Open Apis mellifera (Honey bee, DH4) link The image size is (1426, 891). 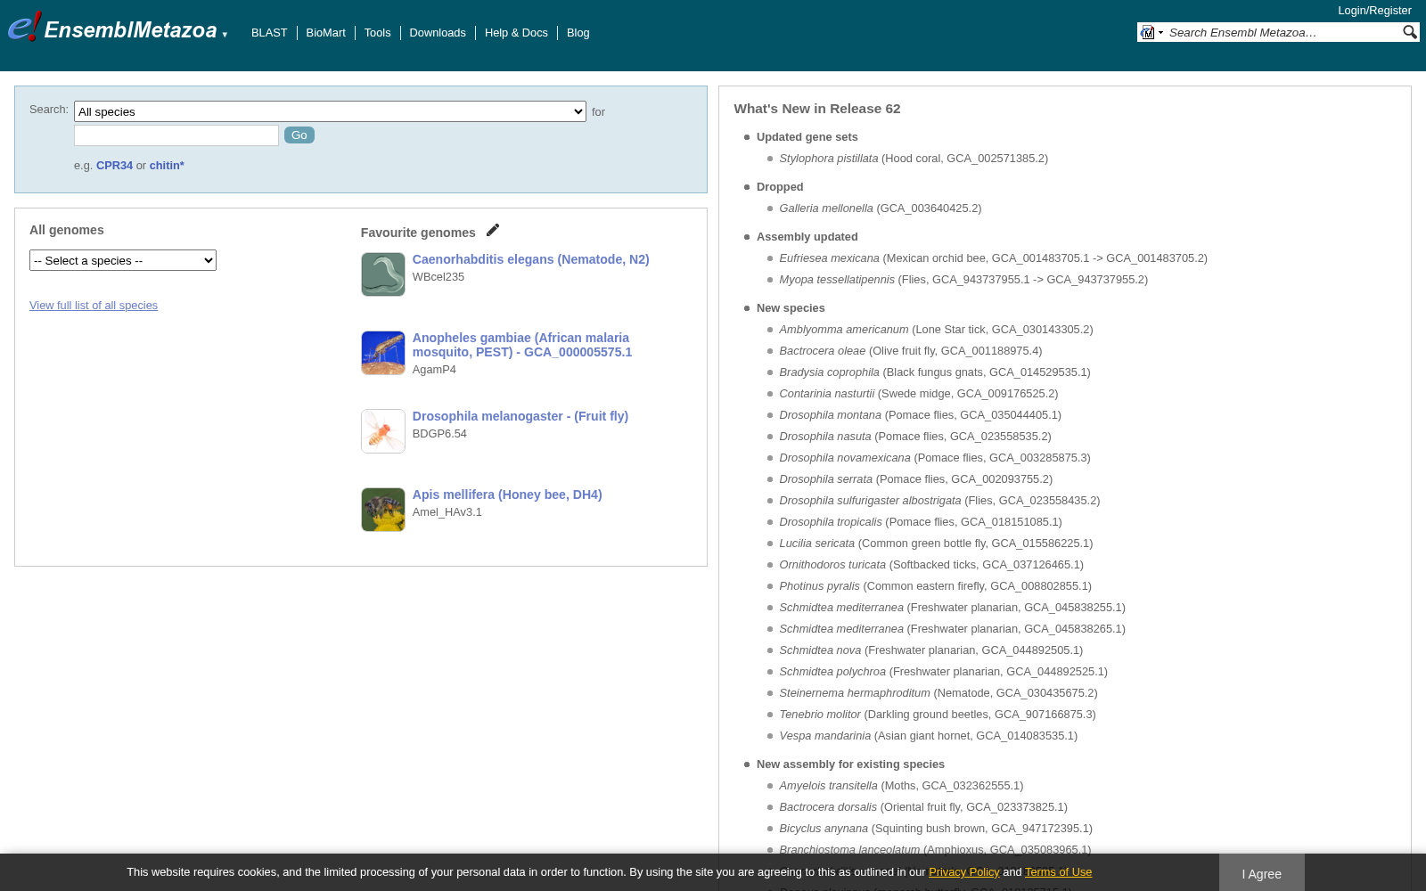point(507,495)
